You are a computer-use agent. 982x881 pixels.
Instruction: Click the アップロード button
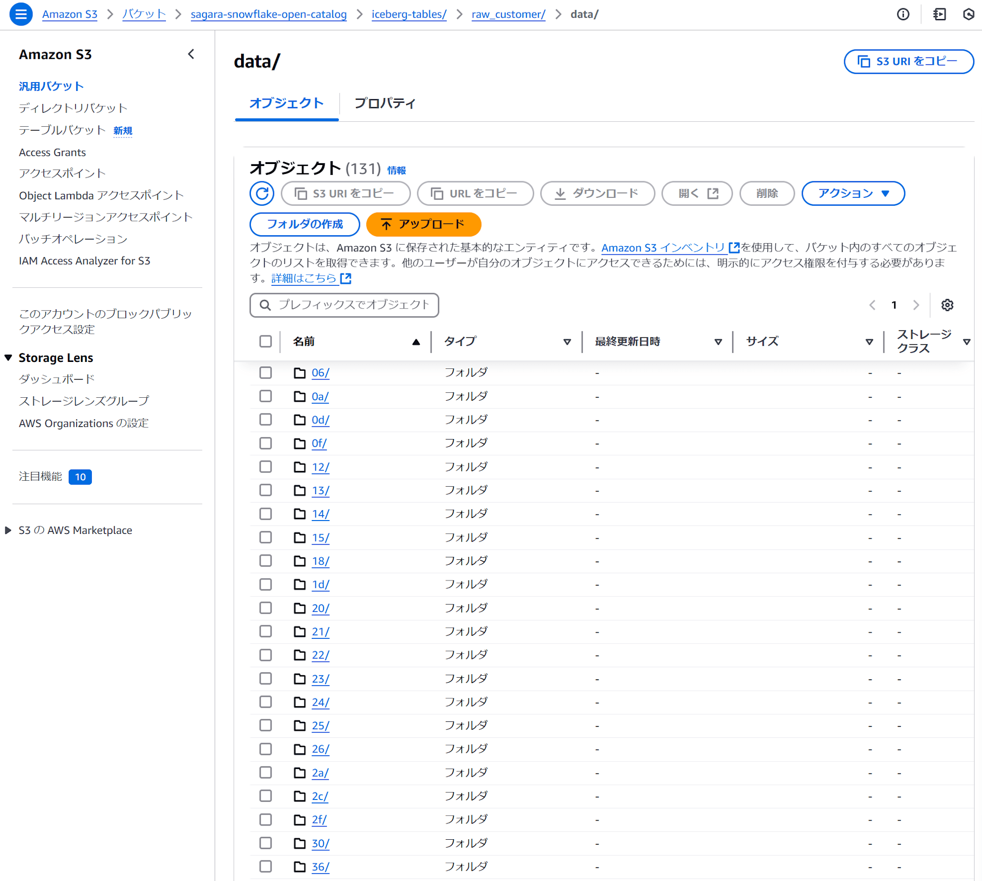423,224
